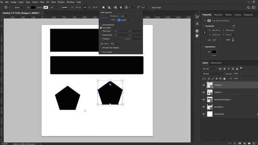Filter layers by adjustment layers icon
258x145 pixels.
[x=224, y=69]
